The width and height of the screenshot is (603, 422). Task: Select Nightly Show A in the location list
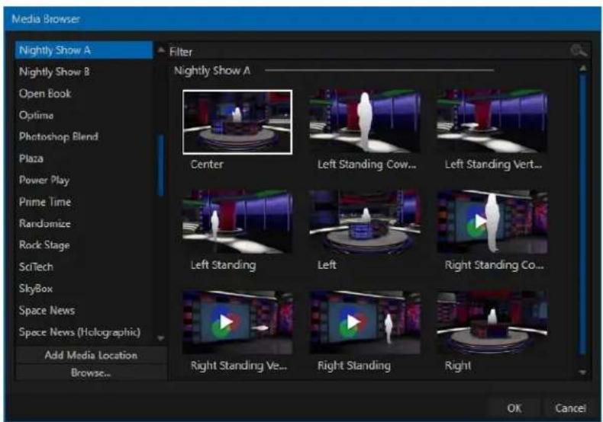(x=84, y=50)
